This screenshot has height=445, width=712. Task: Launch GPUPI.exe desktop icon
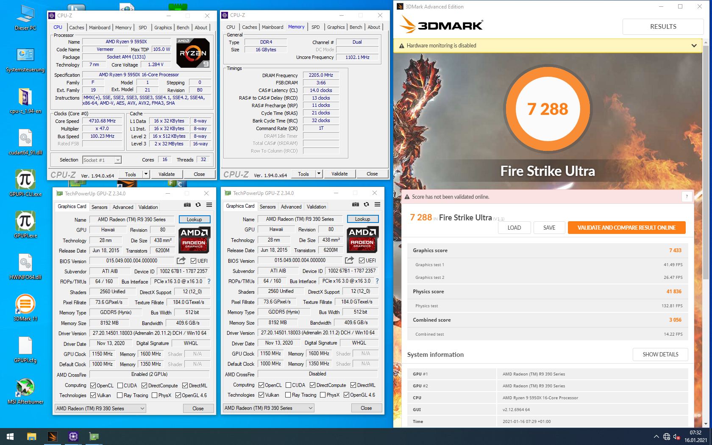coord(25,225)
